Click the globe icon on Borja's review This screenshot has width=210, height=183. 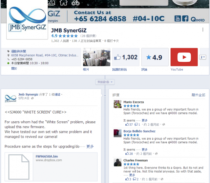(x=156, y=153)
